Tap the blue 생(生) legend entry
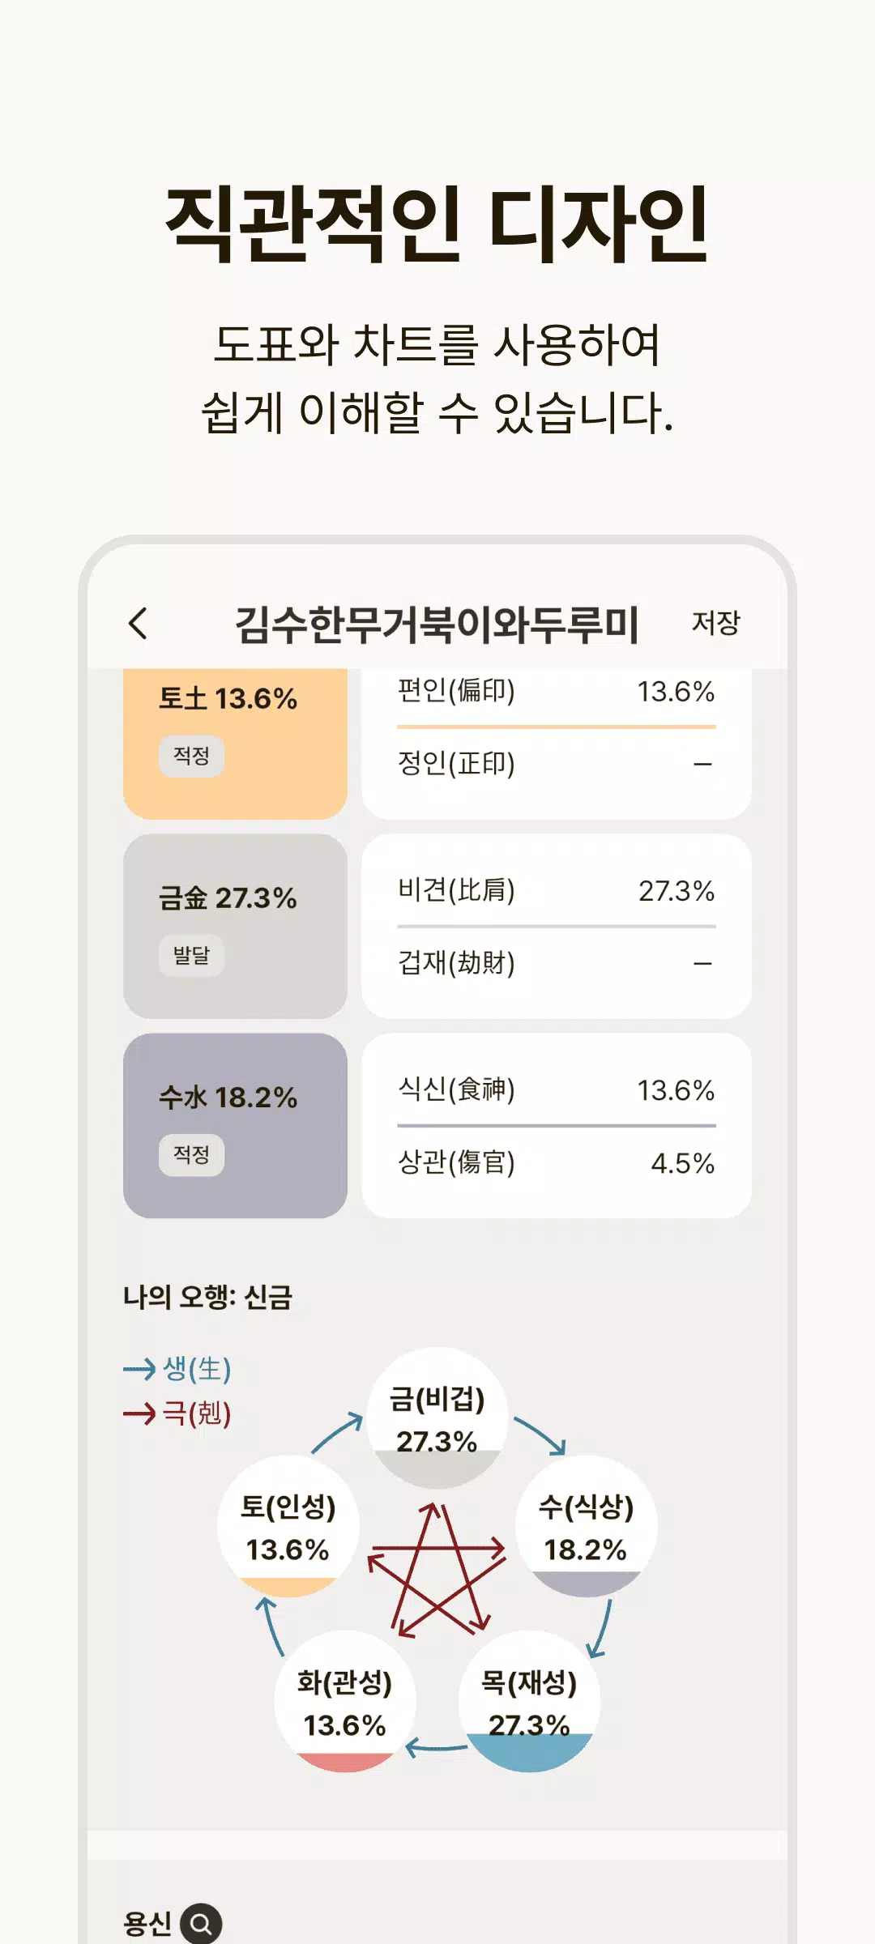 [177, 1369]
